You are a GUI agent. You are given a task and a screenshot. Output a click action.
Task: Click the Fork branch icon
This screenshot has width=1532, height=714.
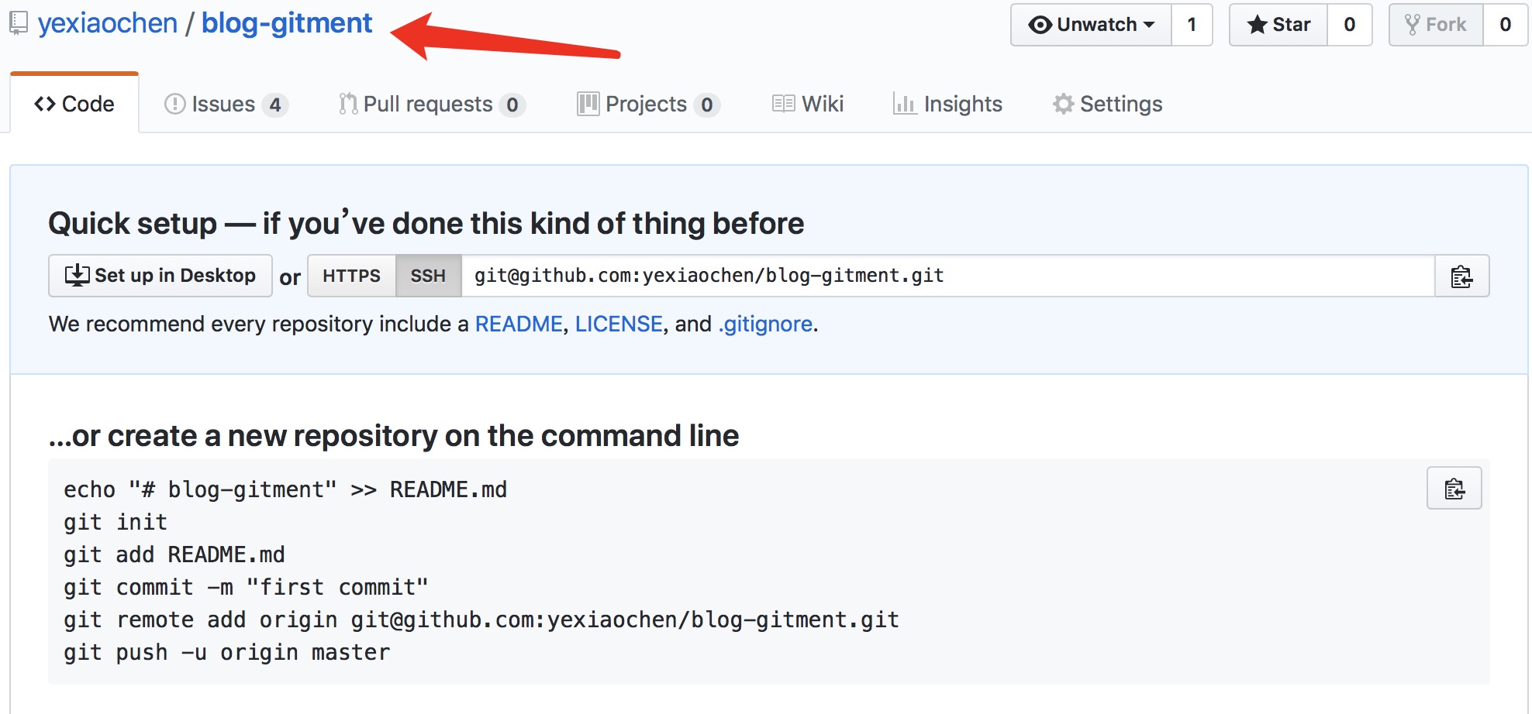point(1413,25)
